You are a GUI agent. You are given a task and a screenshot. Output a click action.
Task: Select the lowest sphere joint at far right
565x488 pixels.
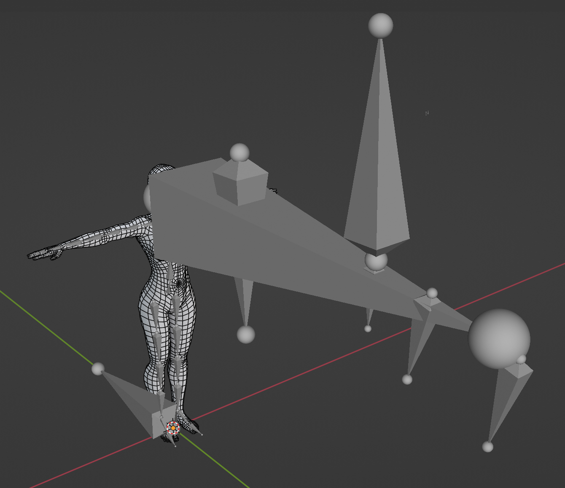tap(488, 447)
